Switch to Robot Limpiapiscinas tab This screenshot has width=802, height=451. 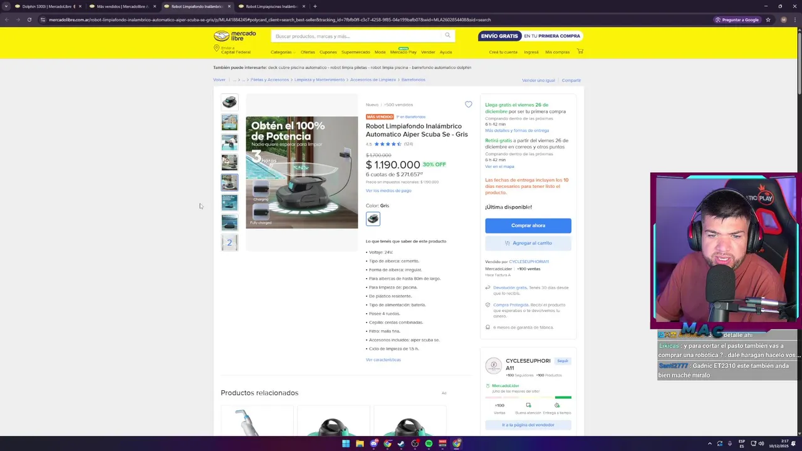[271, 6]
